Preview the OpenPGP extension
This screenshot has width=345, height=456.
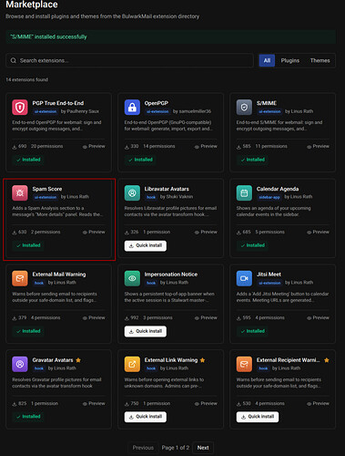click(206, 146)
